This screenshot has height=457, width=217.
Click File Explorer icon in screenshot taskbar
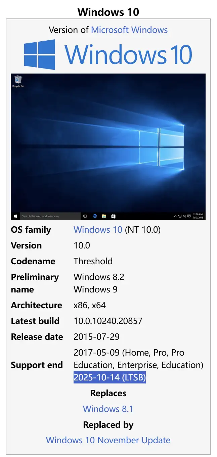pos(104,216)
